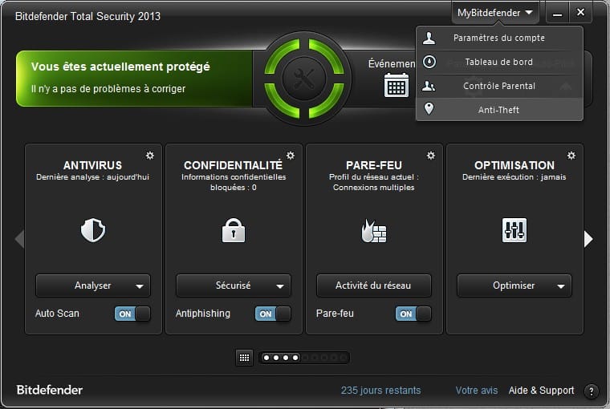The width and height of the screenshot is (610, 409).
Task: Minimize the Bitdefender window
Action: click(558, 14)
